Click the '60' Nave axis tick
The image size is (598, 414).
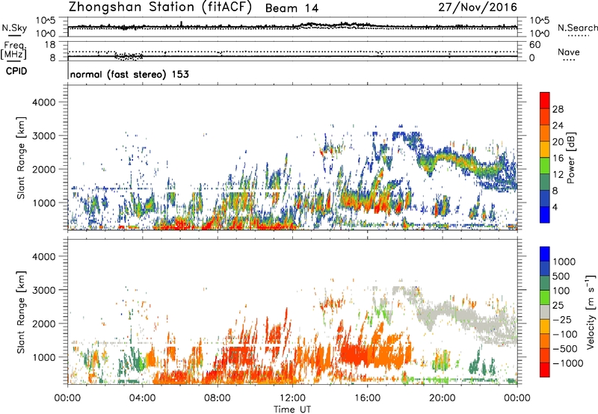(534, 45)
